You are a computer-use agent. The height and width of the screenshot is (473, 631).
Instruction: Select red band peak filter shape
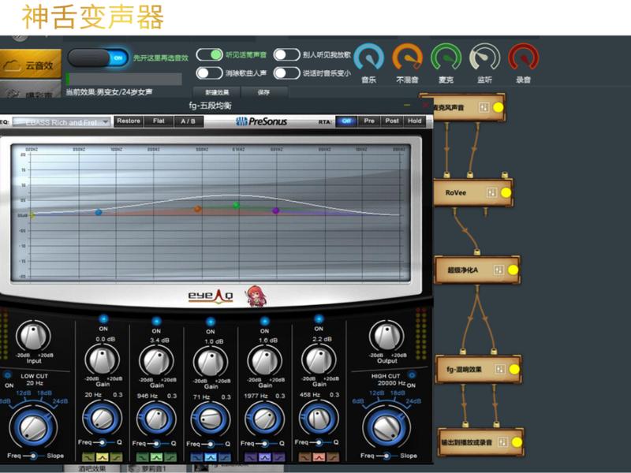pos(319,457)
